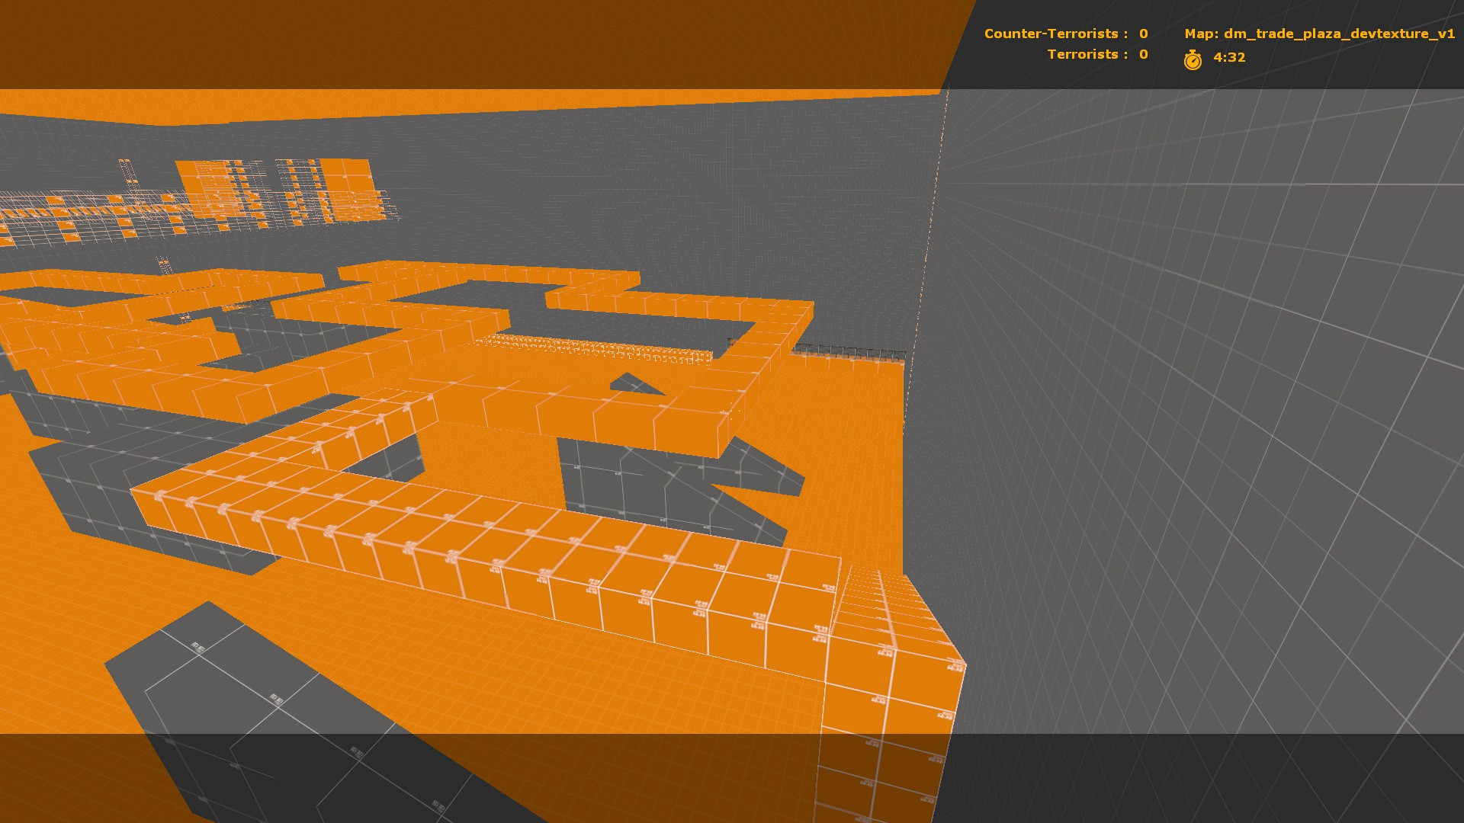Click the row of small orange blocks on the ledge
The image size is (1464, 823).
coord(595,347)
